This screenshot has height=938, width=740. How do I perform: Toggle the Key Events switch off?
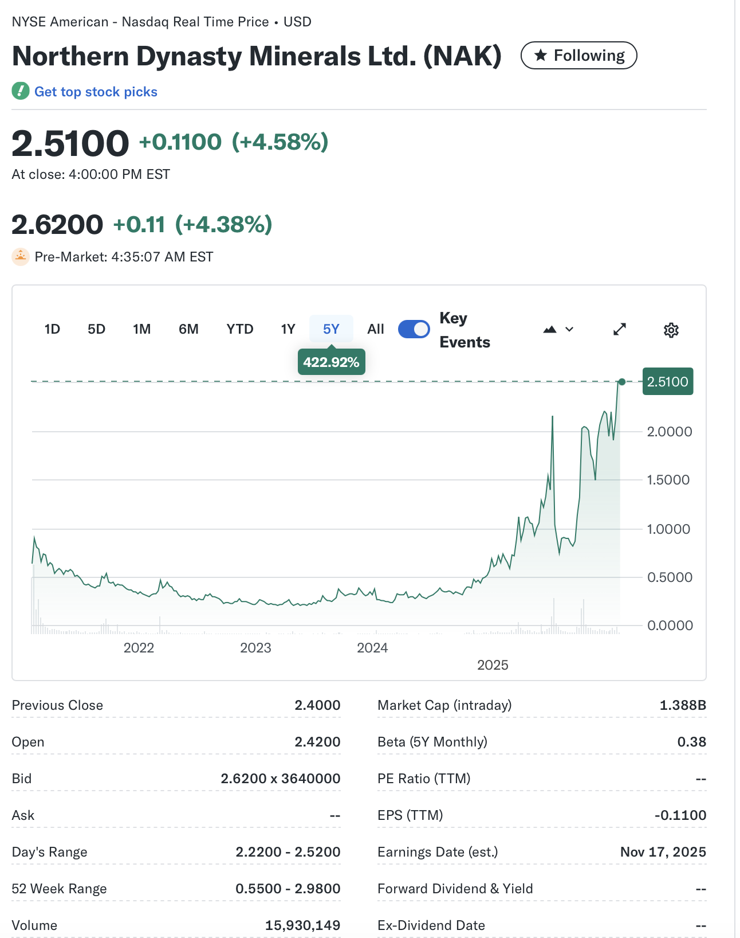pos(414,330)
